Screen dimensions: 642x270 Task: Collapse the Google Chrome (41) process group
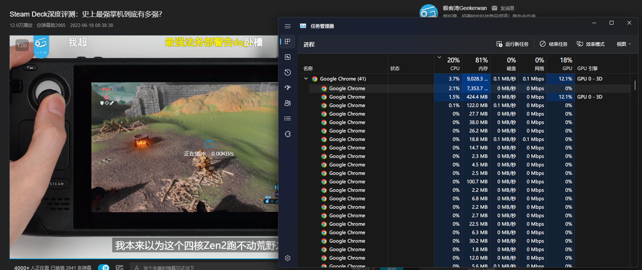(x=306, y=79)
